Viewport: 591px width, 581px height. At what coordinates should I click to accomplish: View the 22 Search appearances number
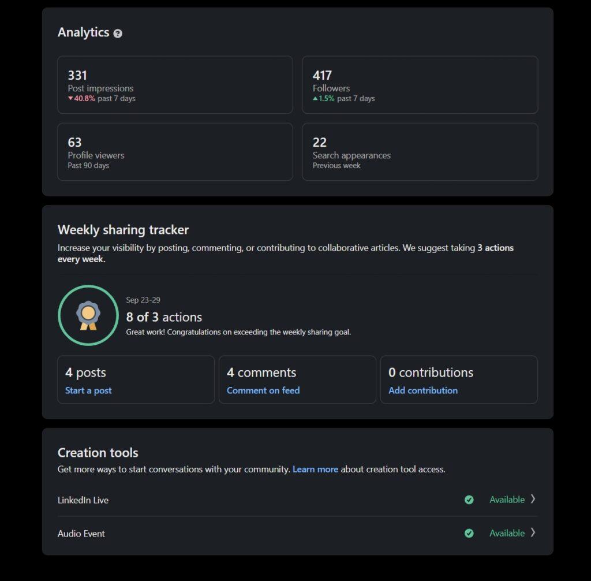[320, 142]
